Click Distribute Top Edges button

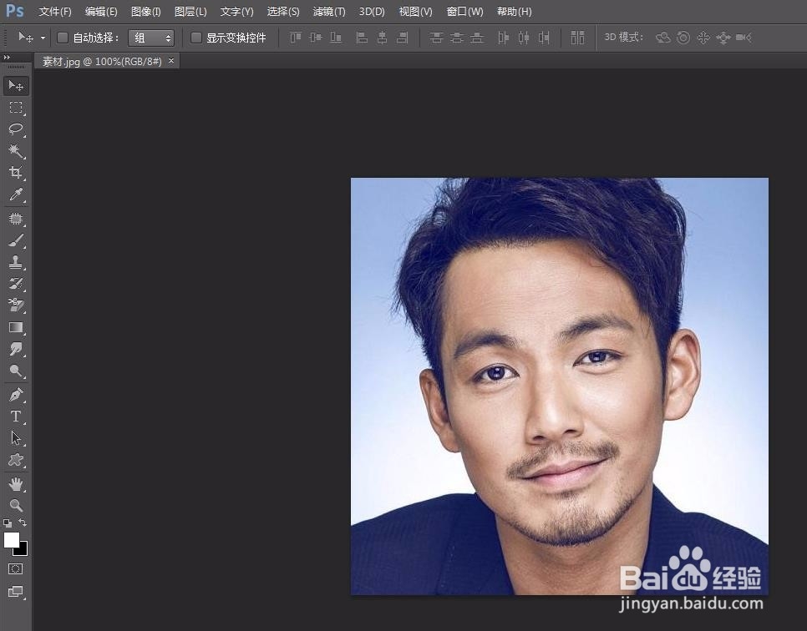(x=436, y=37)
